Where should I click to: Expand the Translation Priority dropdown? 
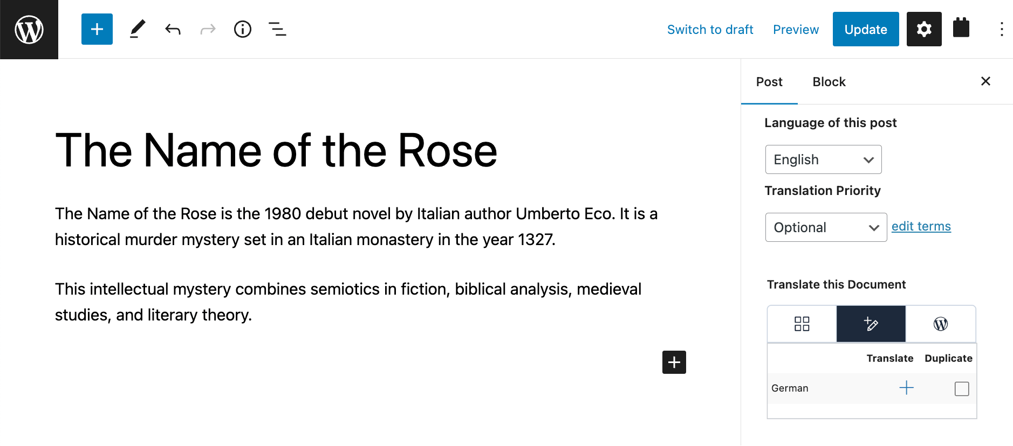(826, 227)
